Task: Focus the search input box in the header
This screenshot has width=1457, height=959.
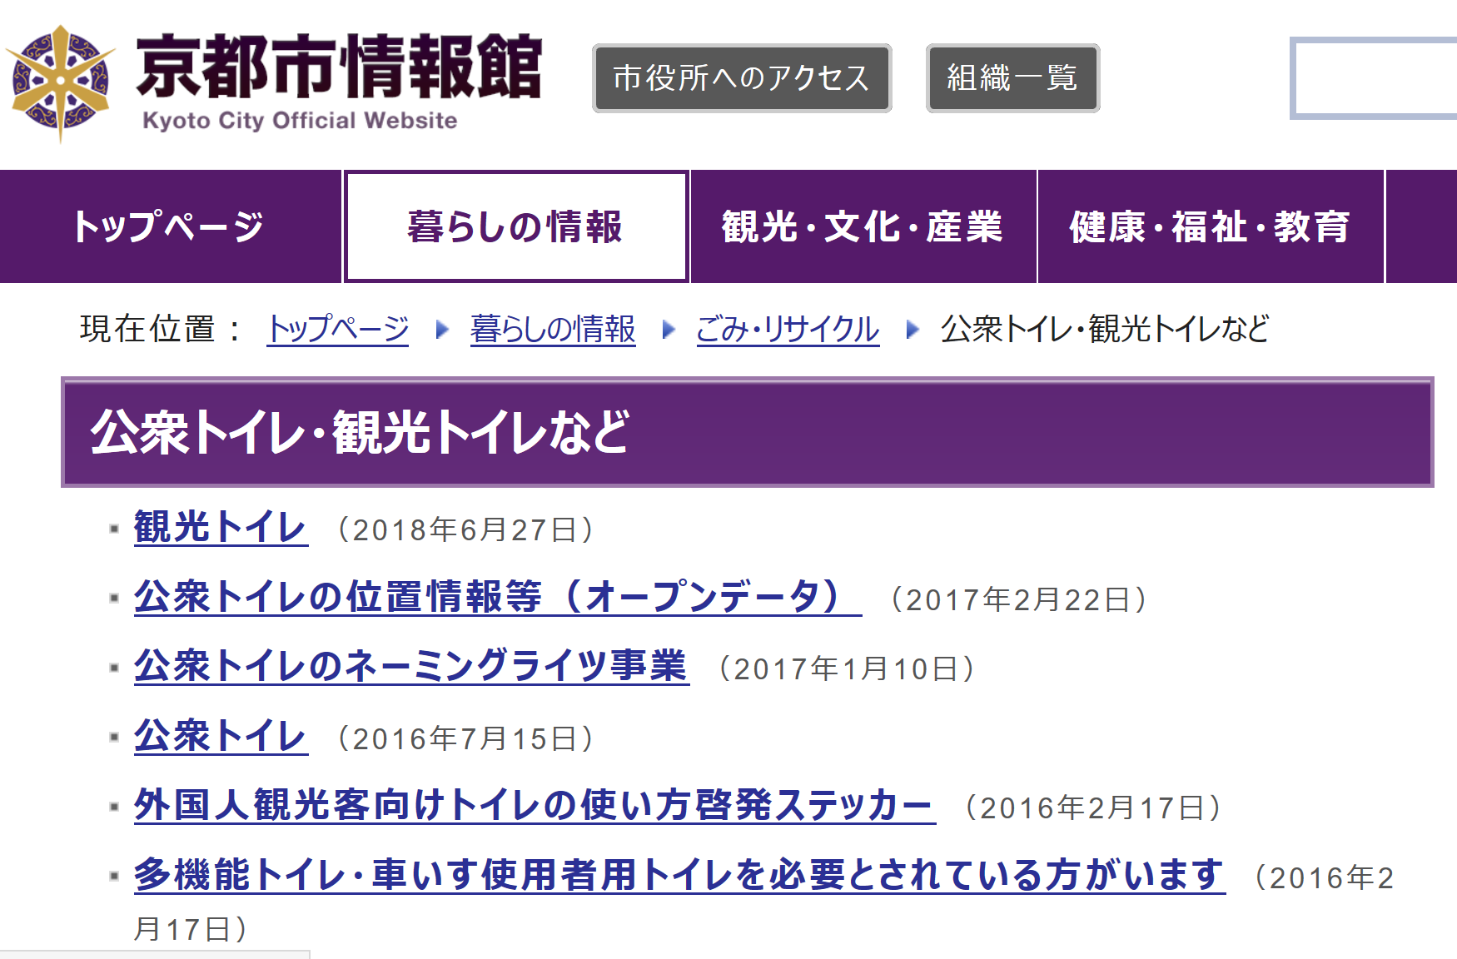Action: [x=1374, y=78]
